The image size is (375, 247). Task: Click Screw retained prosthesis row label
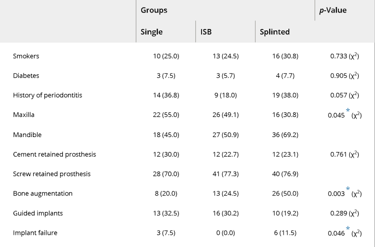pyautogui.click(x=52, y=174)
